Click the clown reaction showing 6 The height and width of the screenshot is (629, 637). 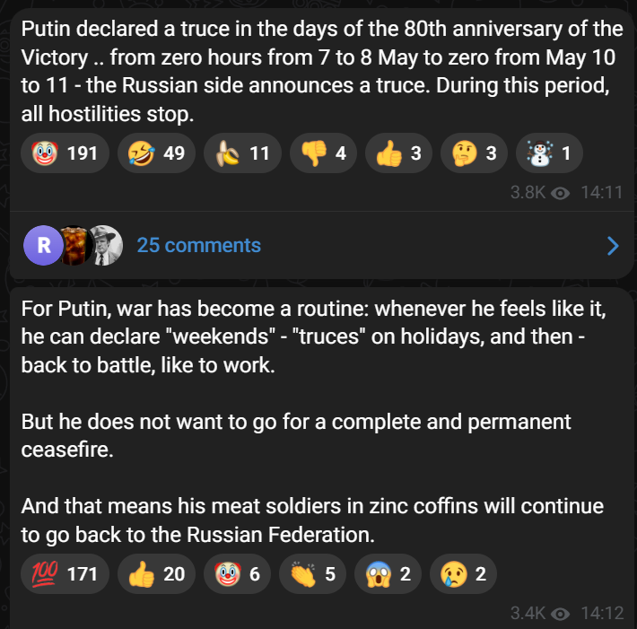(238, 574)
